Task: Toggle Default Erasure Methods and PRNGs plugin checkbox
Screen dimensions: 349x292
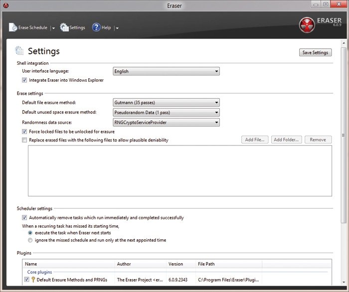Action: tap(26, 280)
